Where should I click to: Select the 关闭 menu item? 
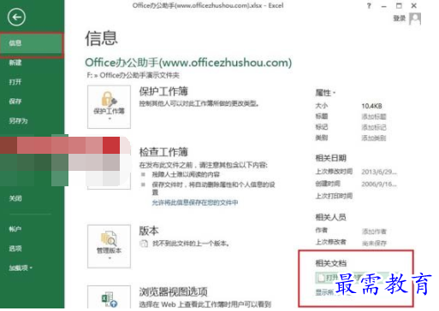point(15,198)
